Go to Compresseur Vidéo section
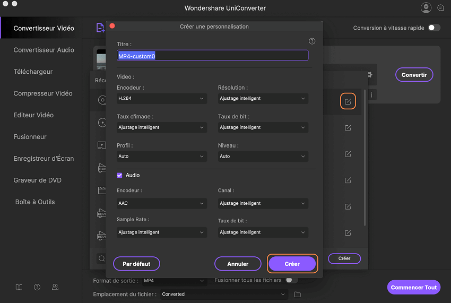This screenshot has height=303, width=451. click(x=42, y=93)
